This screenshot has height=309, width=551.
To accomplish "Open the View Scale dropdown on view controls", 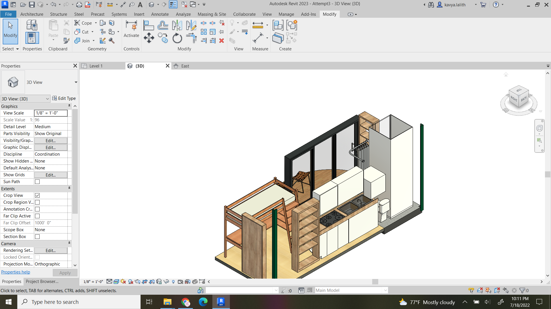I will 93,282.
